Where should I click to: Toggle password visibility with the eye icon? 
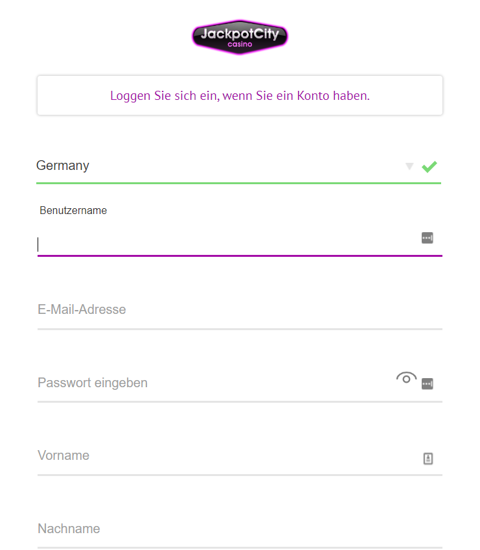pos(406,378)
